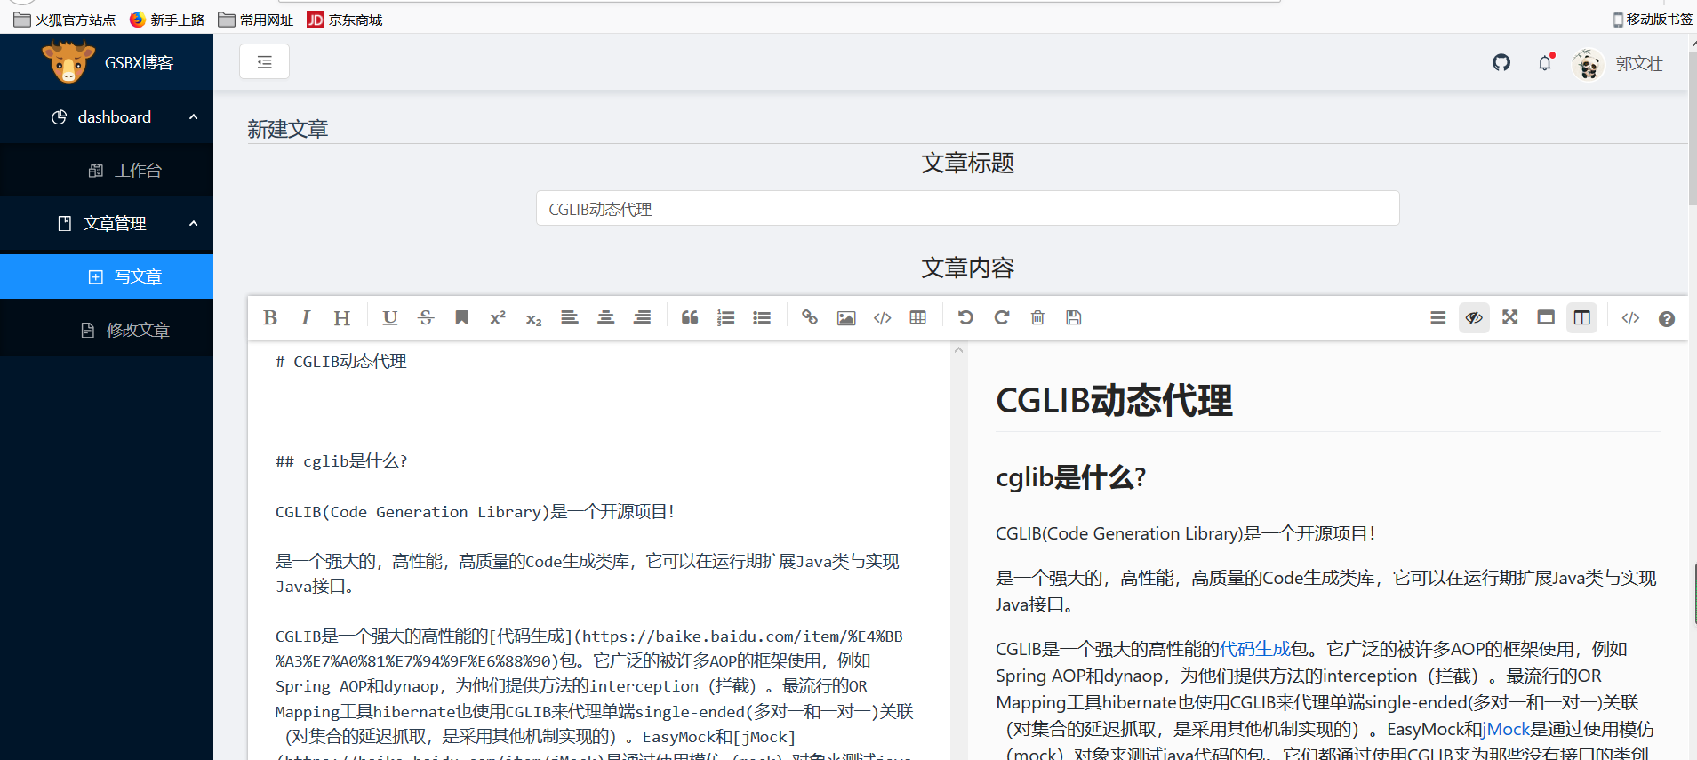Insert an unordered bullet list
Image resolution: width=1697 pixels, height=760 pixels.
tap(762, 317)
